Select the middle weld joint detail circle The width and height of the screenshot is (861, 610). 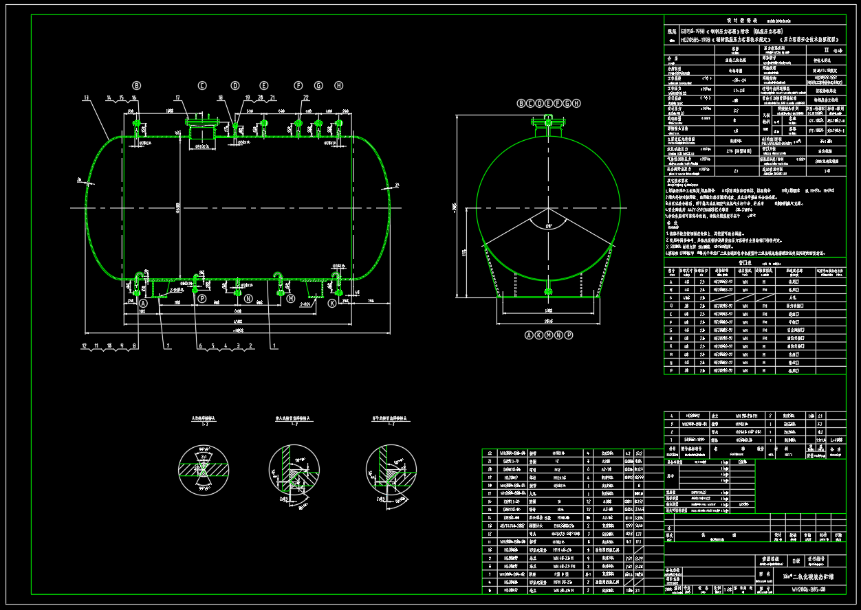pos(294,470)
